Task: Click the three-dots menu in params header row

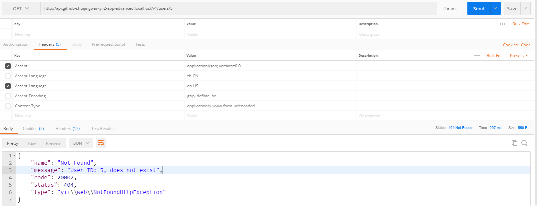Action: point(502,24)
